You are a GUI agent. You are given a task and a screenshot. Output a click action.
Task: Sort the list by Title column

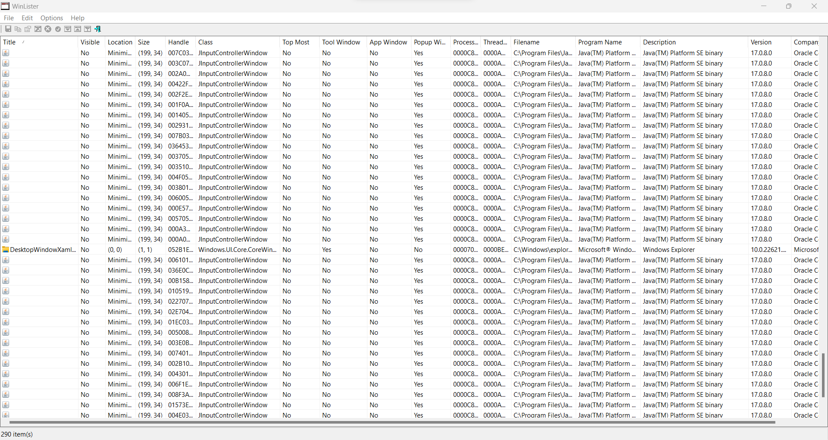coord(9,42)
